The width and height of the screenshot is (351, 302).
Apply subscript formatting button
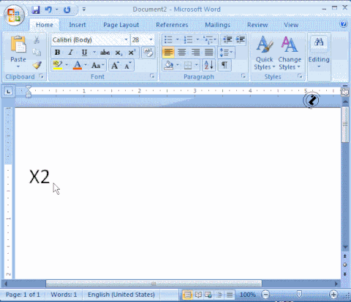pyautogui.click(x=118, y=53)
